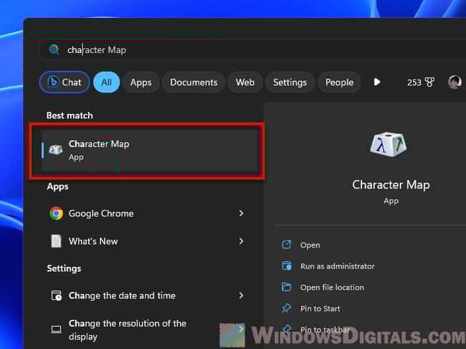466x349 pixels.
Task: Open the user profile avatar
Action: (x=455, y=81)
